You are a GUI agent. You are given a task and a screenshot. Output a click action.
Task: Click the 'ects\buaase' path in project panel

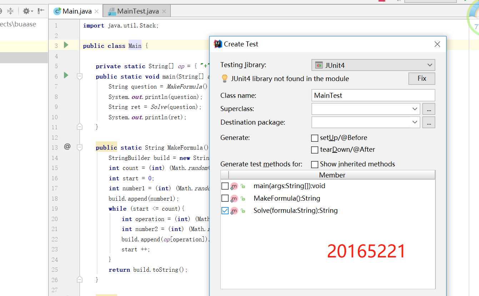18,24
